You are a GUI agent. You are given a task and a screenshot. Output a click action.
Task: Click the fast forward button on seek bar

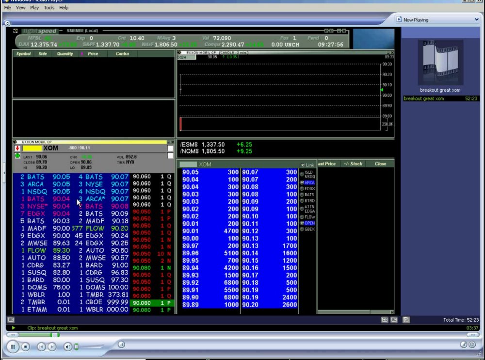[473, 335]
